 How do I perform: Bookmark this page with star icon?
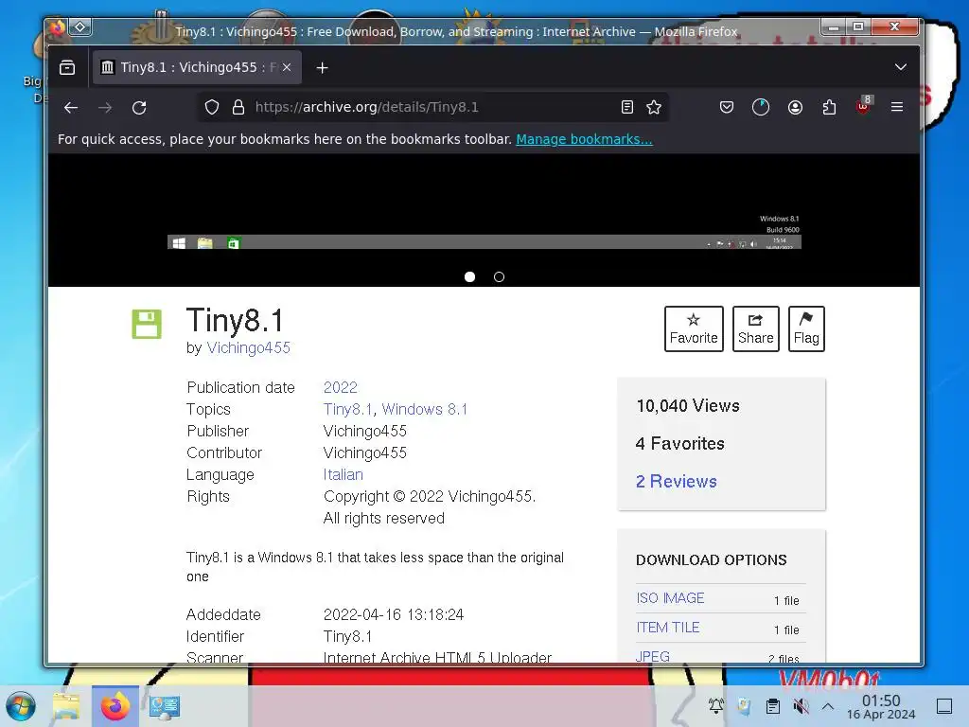[x=654, y=108]
